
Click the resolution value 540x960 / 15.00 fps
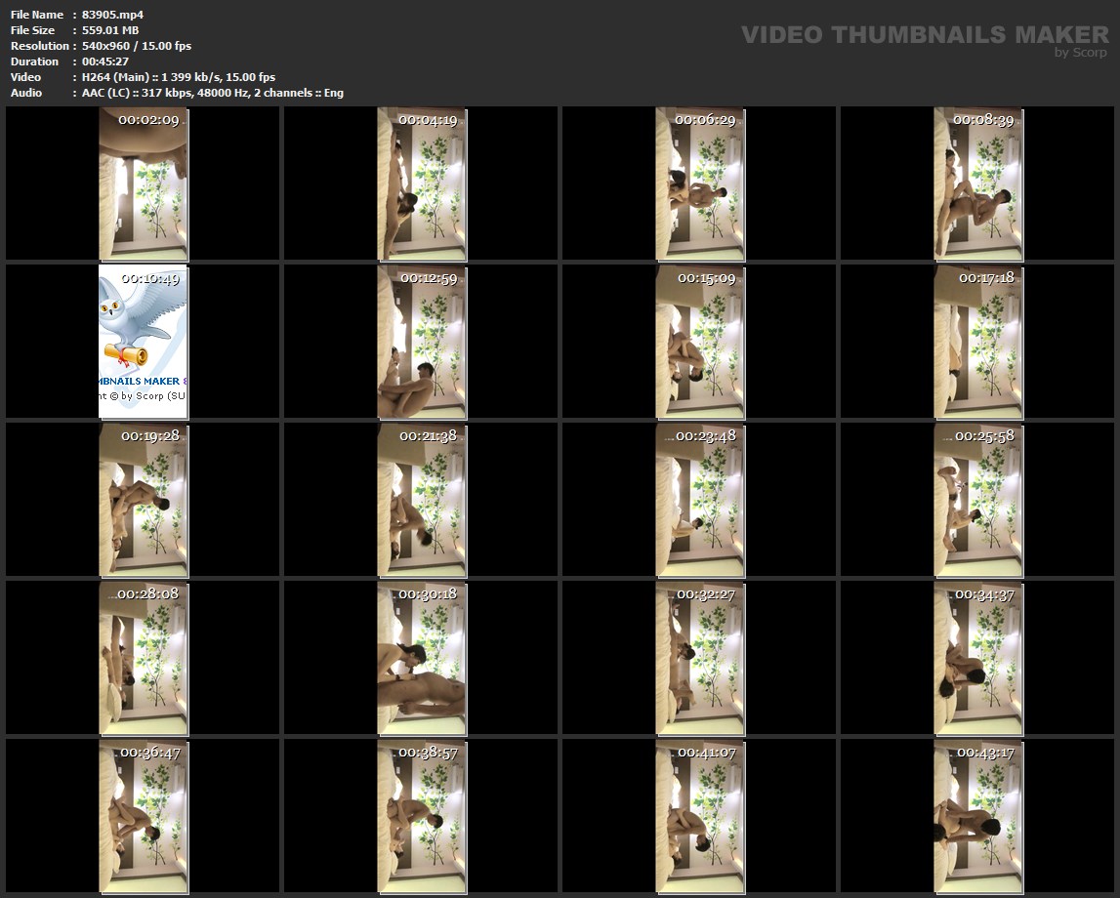pos(137,46)
